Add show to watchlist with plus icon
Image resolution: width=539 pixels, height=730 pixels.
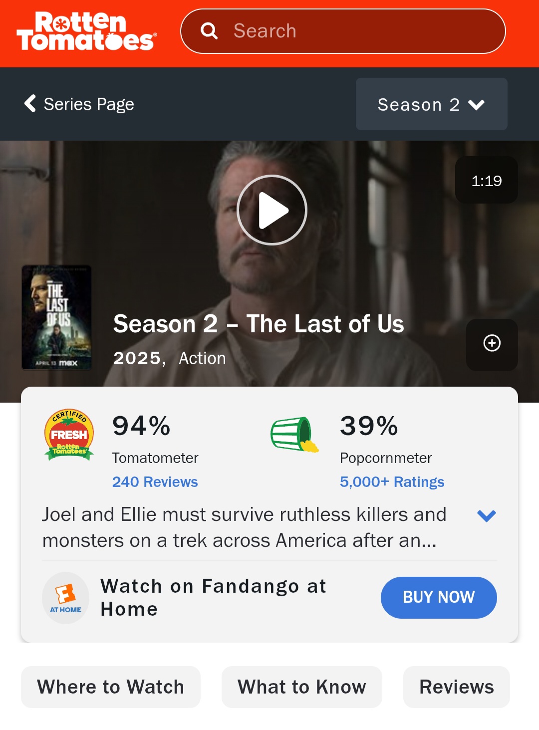492,343
